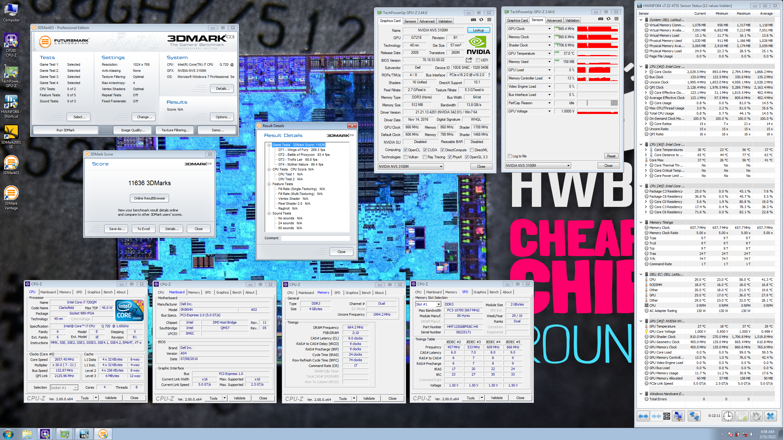This screenshot has width=783, height=440.
Task: Toggle OpenCL checkbox in GPU-Z
Action: pos(405,150)
